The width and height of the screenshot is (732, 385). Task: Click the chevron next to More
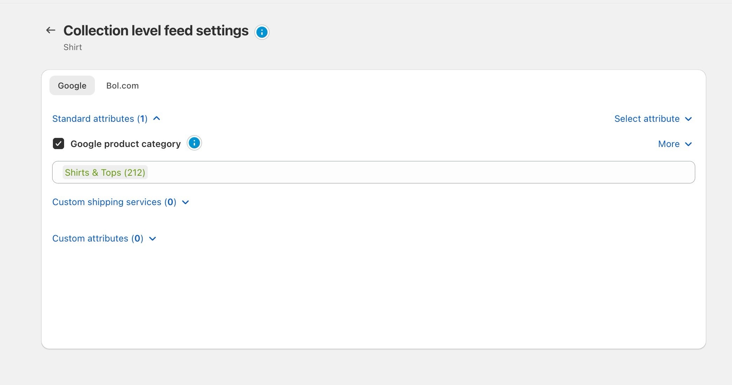pyautogui.click(x=688, y=144)
